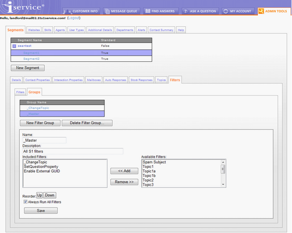Click the Logout link

click(x=74, y=18)
